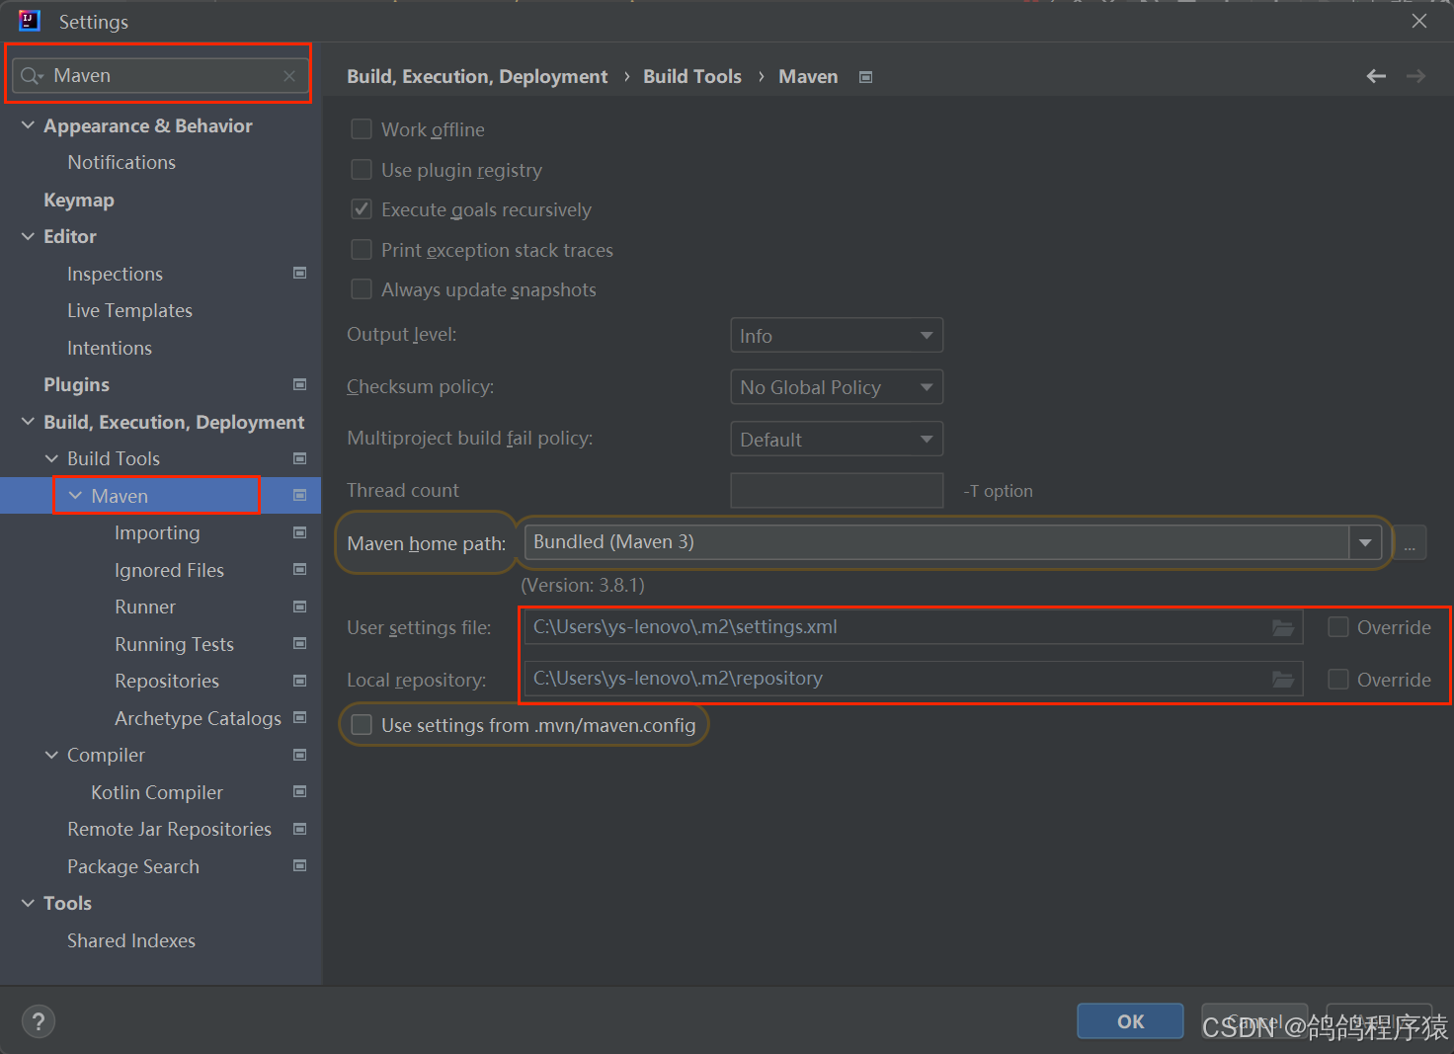Focus the Thread count input field

pos(837,490)
